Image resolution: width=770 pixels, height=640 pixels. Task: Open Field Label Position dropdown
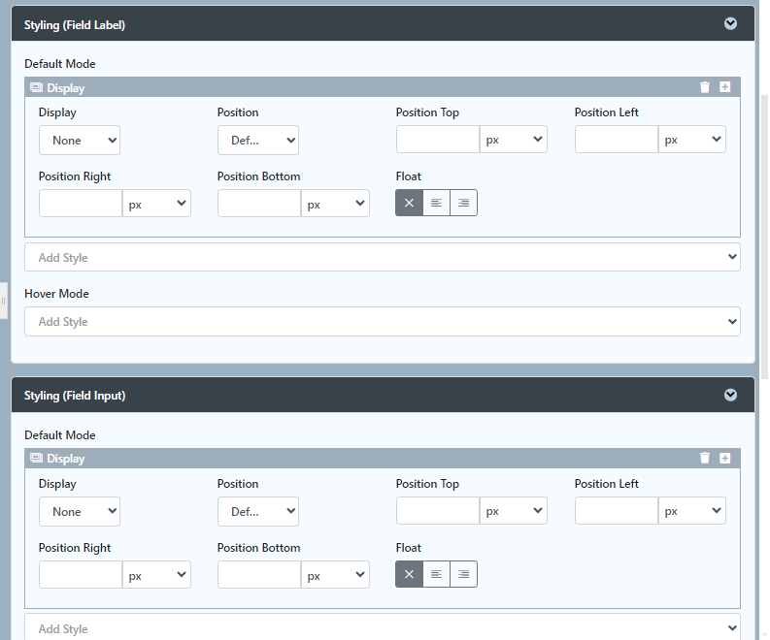(257, 140)
